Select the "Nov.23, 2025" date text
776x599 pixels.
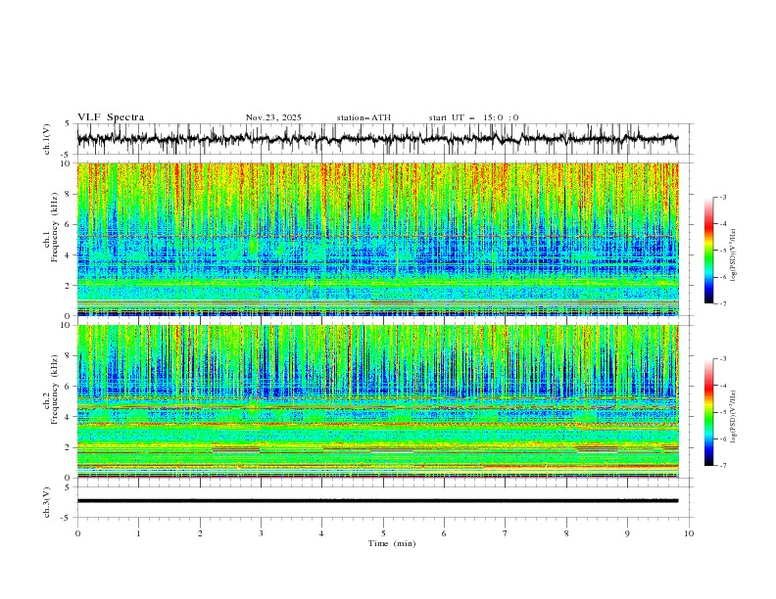(x=273, y=117)
